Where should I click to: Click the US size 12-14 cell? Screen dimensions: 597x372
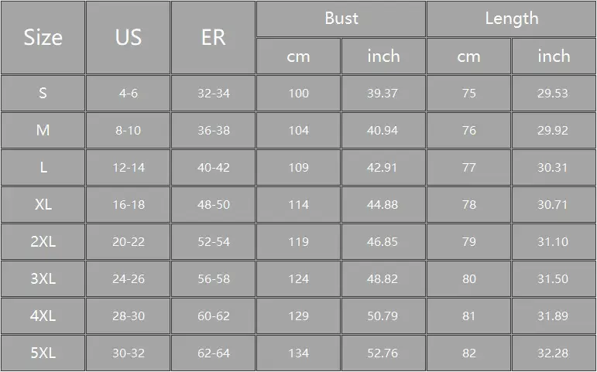click(129, 167)
